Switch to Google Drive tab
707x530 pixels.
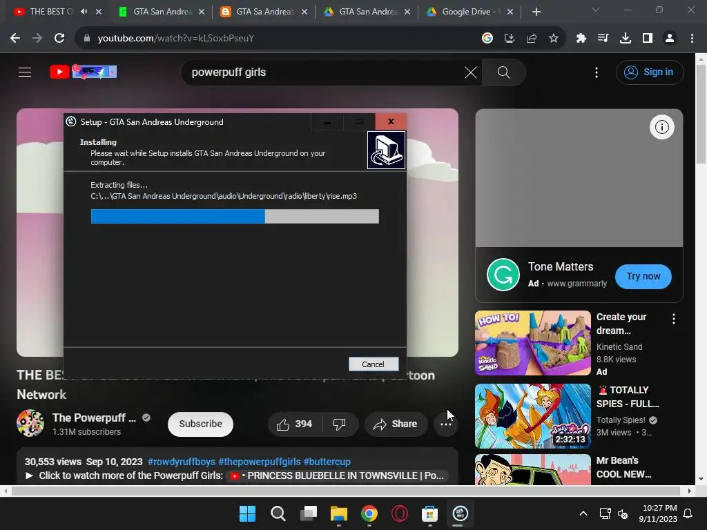point(469,12)
